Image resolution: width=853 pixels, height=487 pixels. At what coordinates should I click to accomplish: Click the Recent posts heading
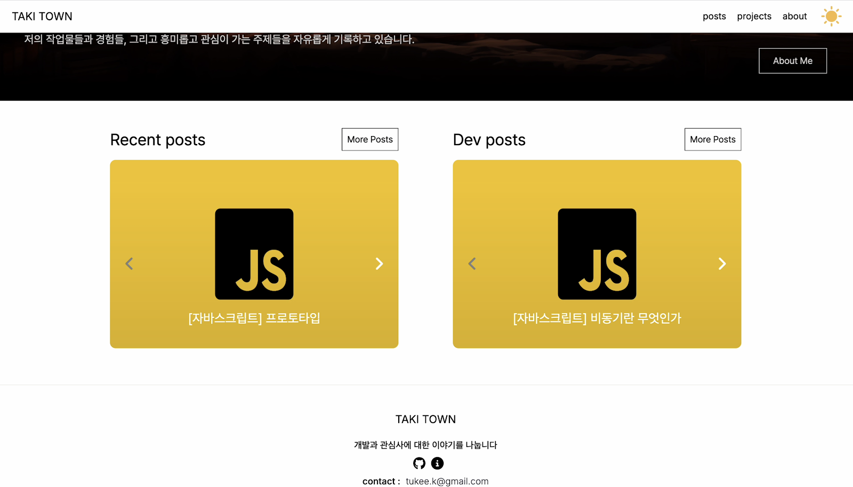158,140
